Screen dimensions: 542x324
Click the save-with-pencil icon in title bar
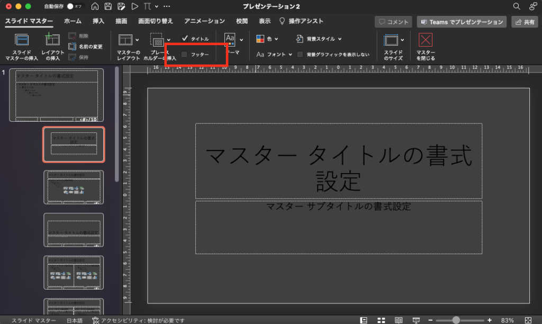pos(121,6)
